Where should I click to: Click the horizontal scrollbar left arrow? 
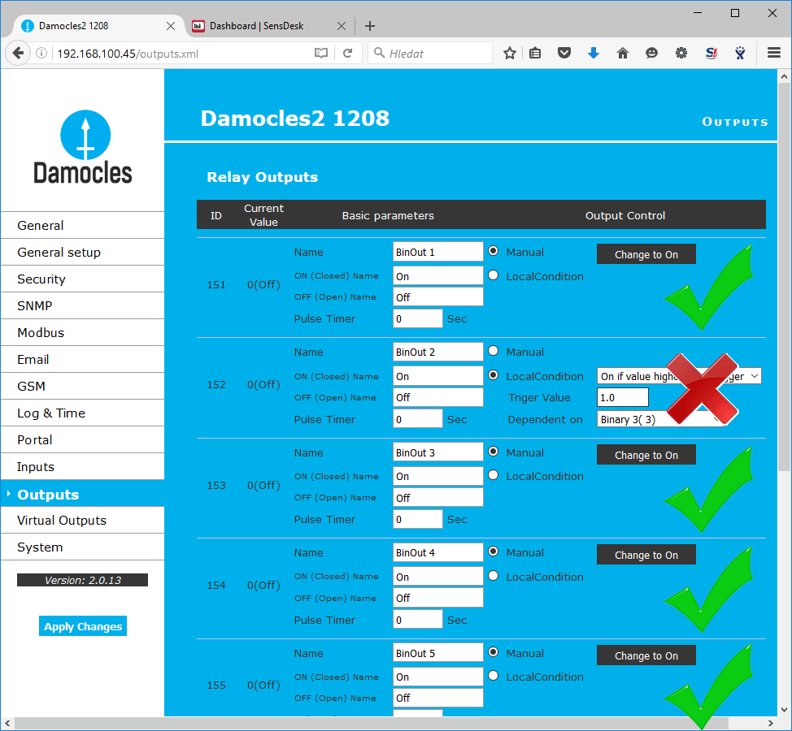click(7, 723)
